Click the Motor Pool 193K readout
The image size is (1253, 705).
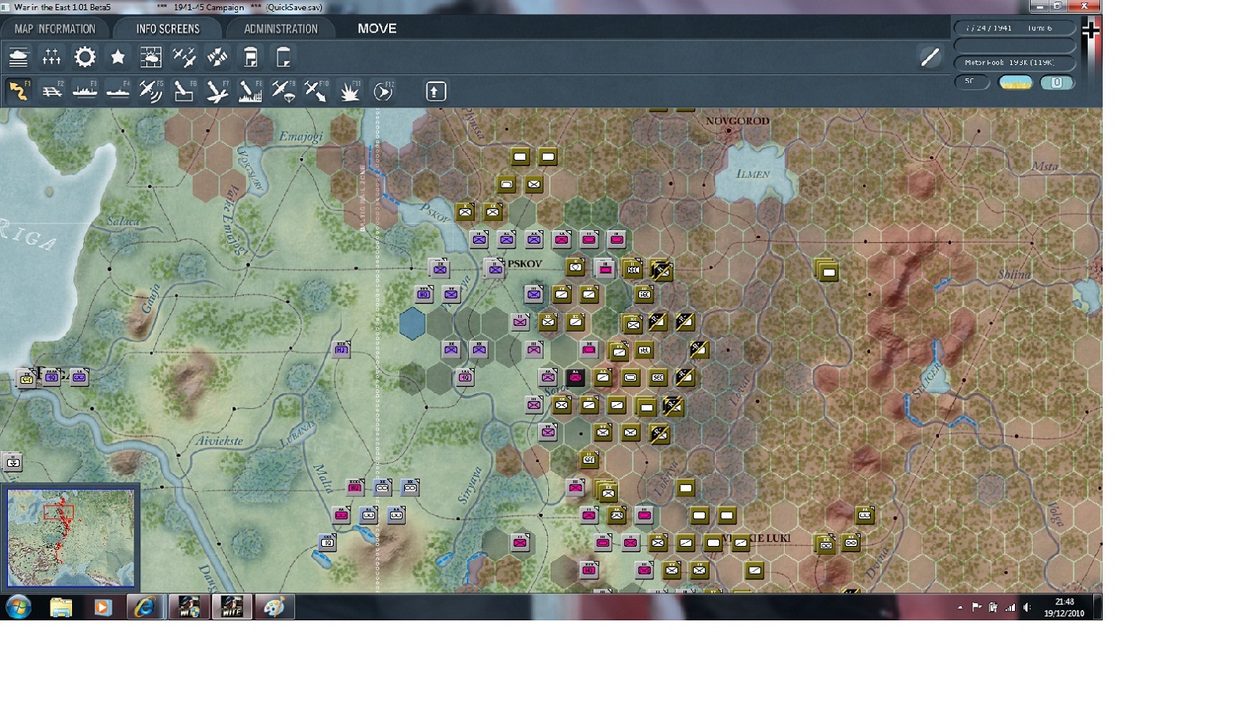tap(1015, 63)
